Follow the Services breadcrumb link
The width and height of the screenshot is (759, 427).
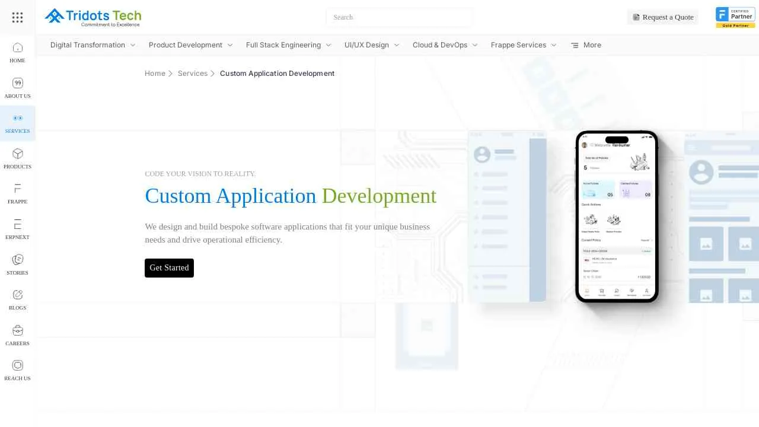[193, 74]
